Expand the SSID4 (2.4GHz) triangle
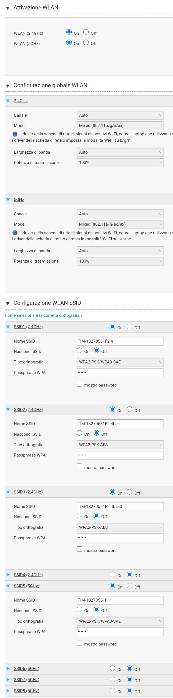 [x=8, y=575]
